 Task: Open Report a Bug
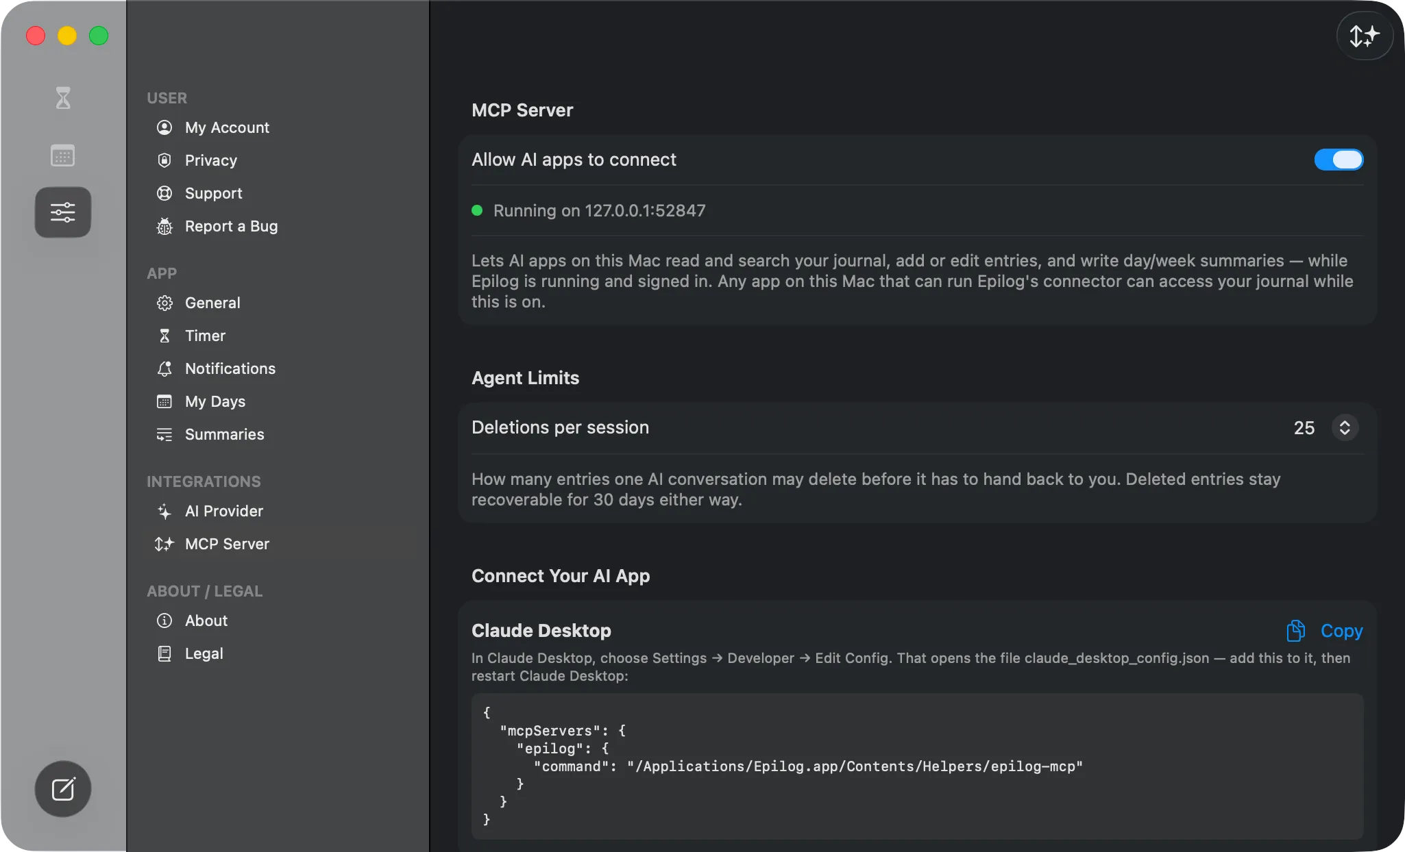click(x=232, y=226)
